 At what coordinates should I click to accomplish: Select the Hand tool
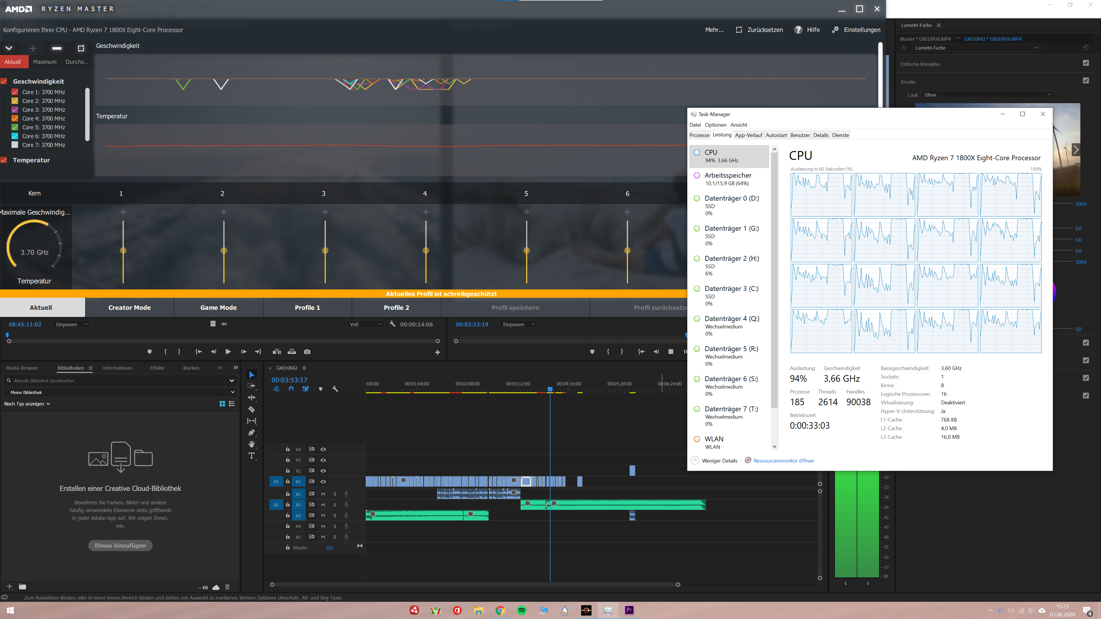(x=251, y=444)
